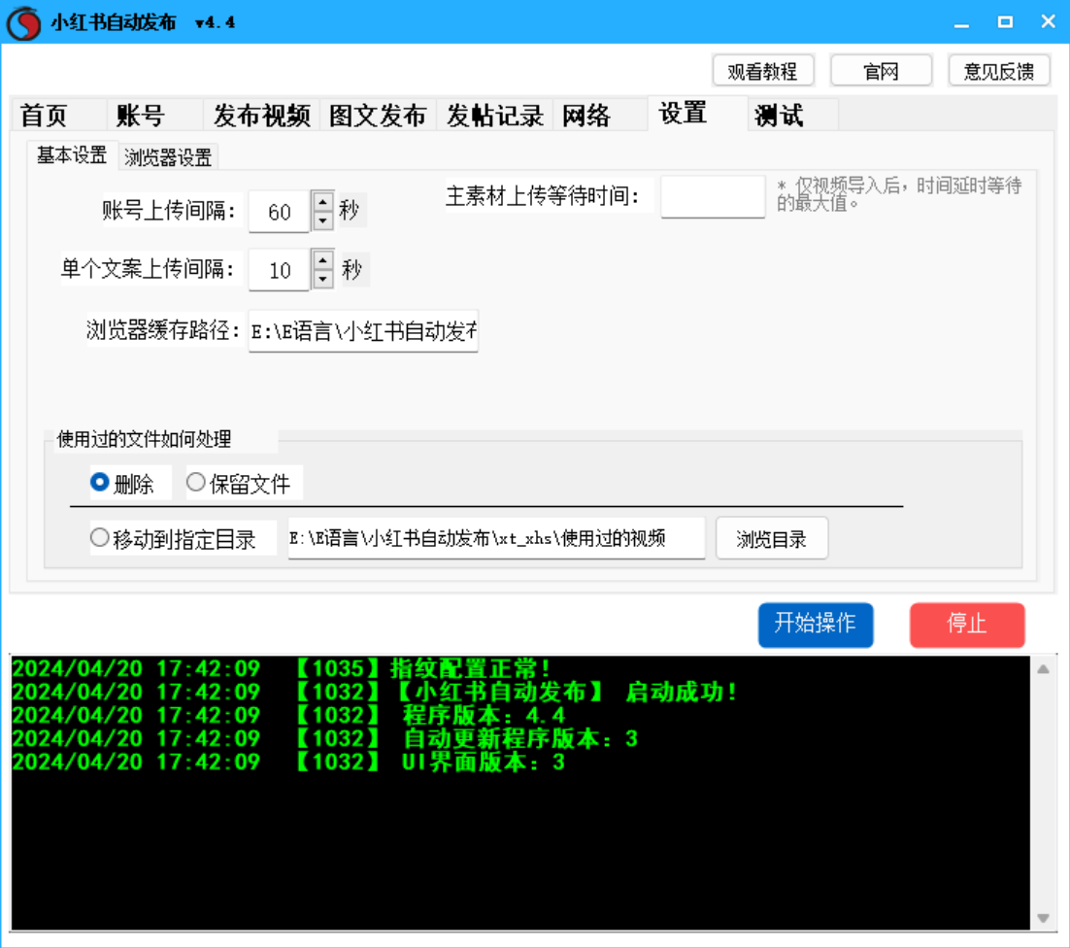The image size is (1070, 948).
Task: Decrease 单个文案上传间隔 with the down arrow
Action: (322, 279)
